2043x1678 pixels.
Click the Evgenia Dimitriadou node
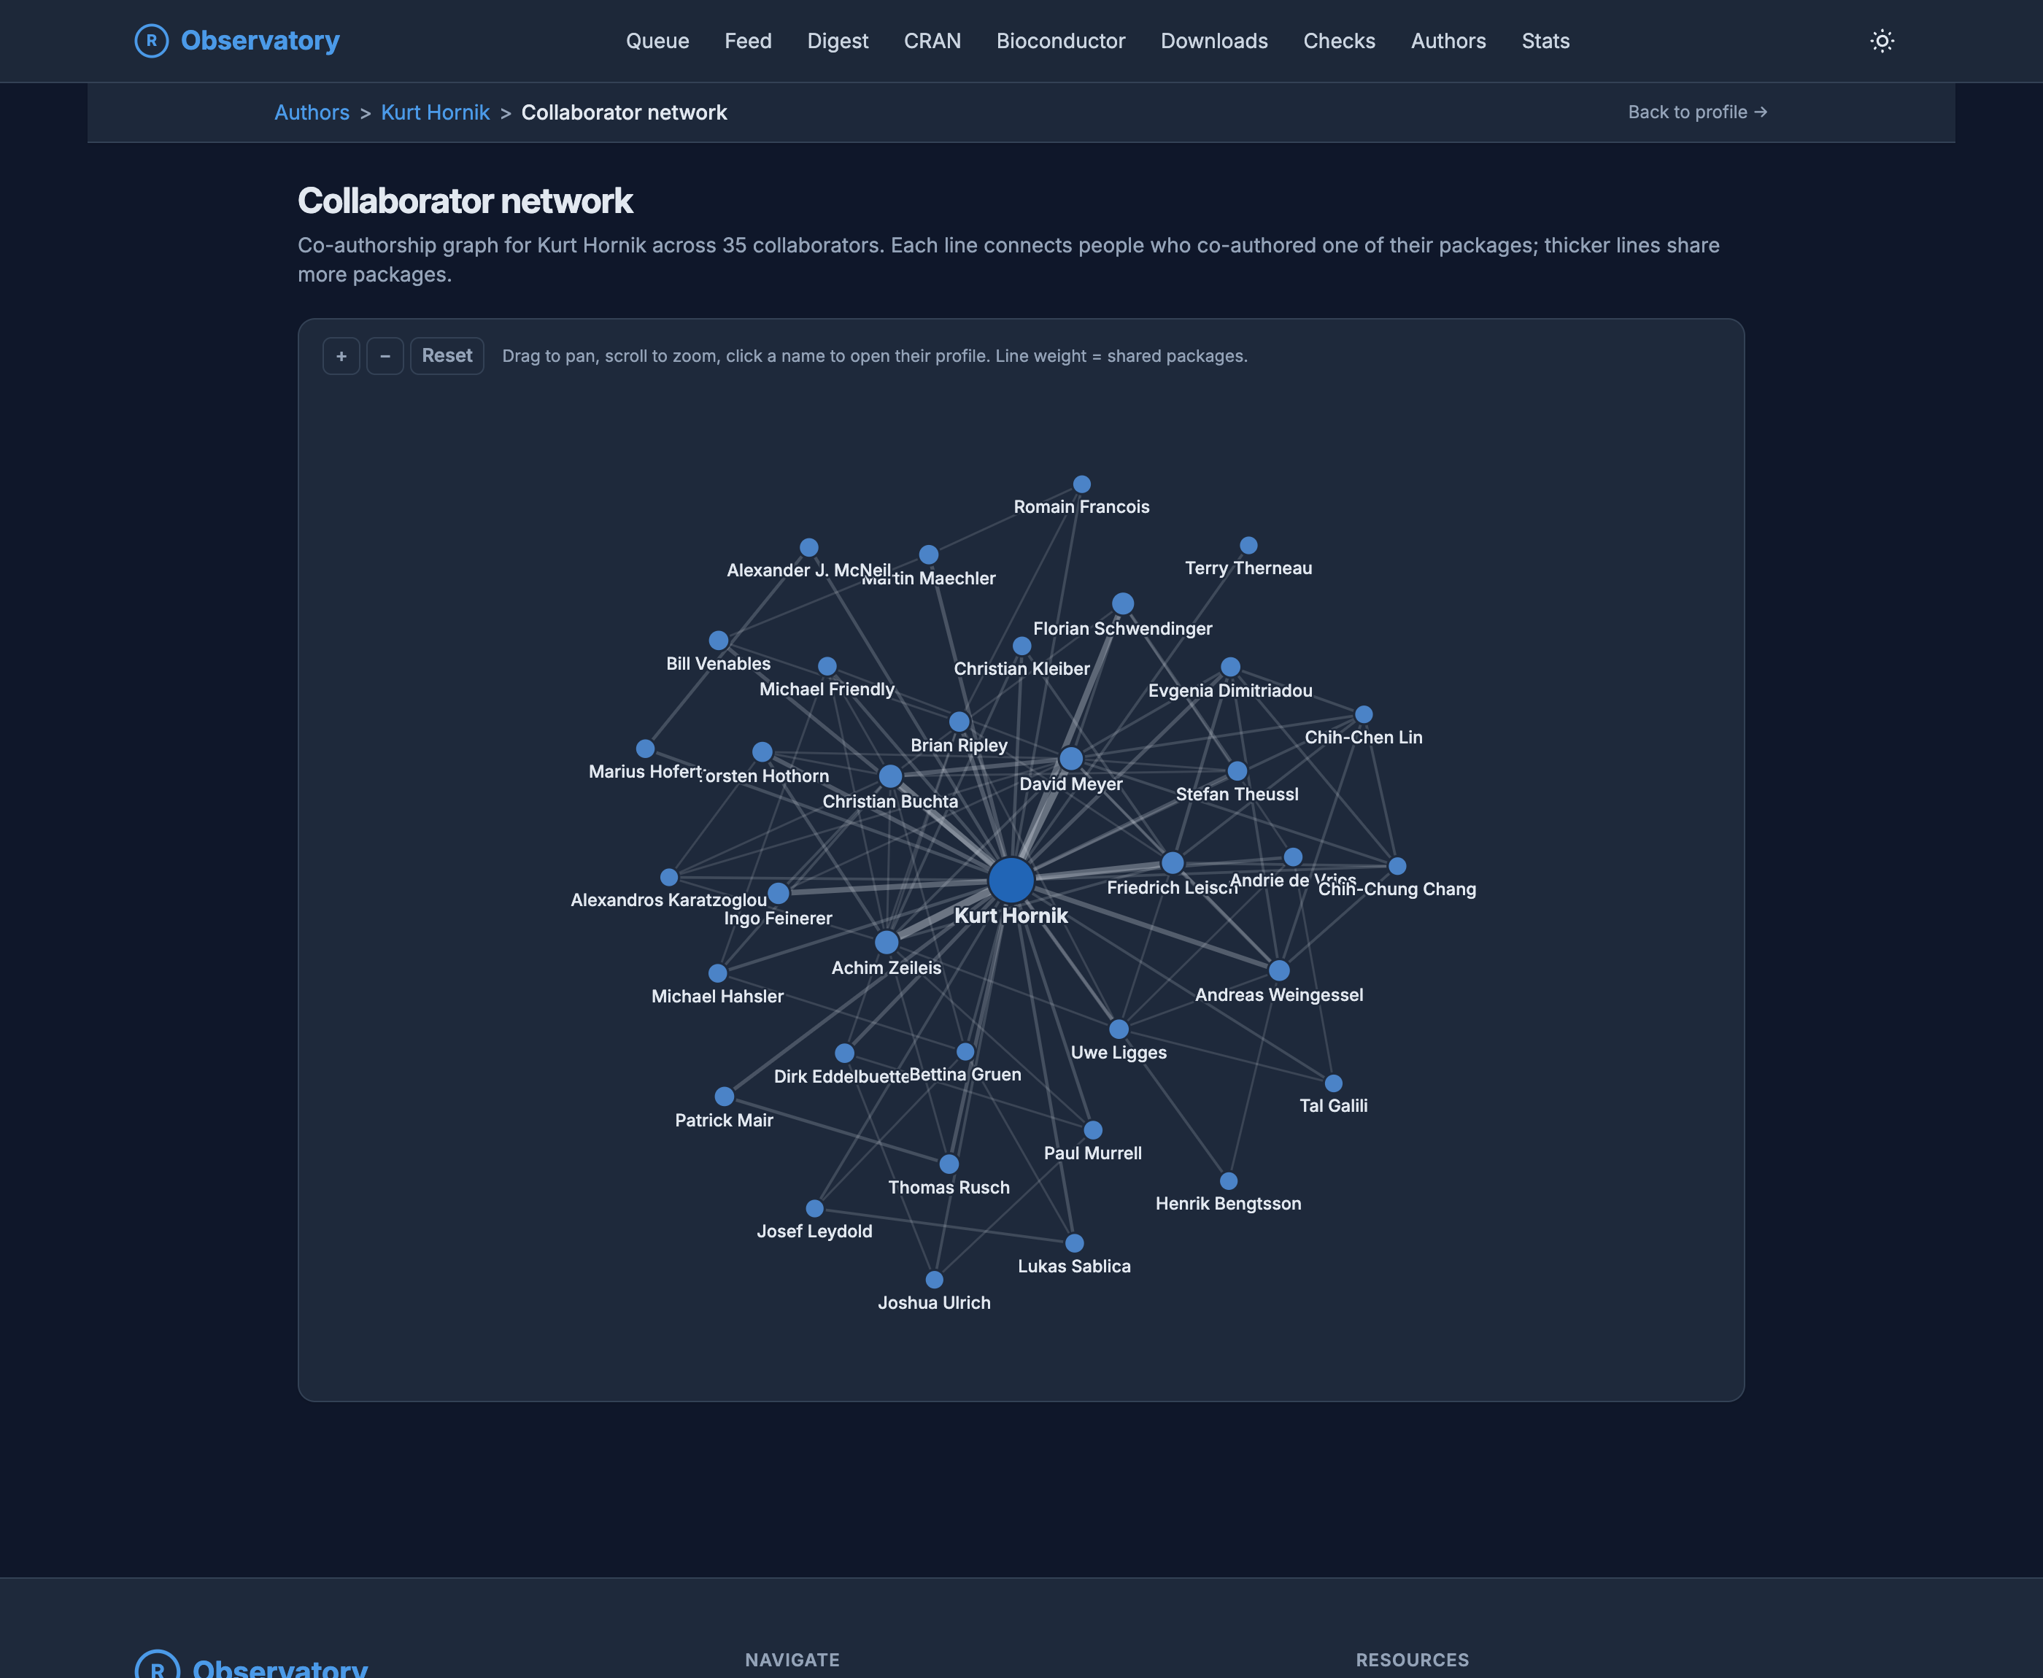pyautogui.click(x=1230, y=668)
